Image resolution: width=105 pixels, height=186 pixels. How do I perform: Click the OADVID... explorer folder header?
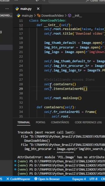coord(6,15)
